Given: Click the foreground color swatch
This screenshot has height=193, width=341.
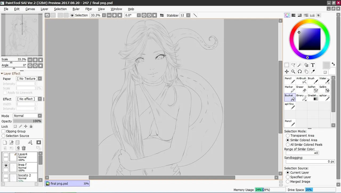Looking at the screenshot, I should click(326, 65).
